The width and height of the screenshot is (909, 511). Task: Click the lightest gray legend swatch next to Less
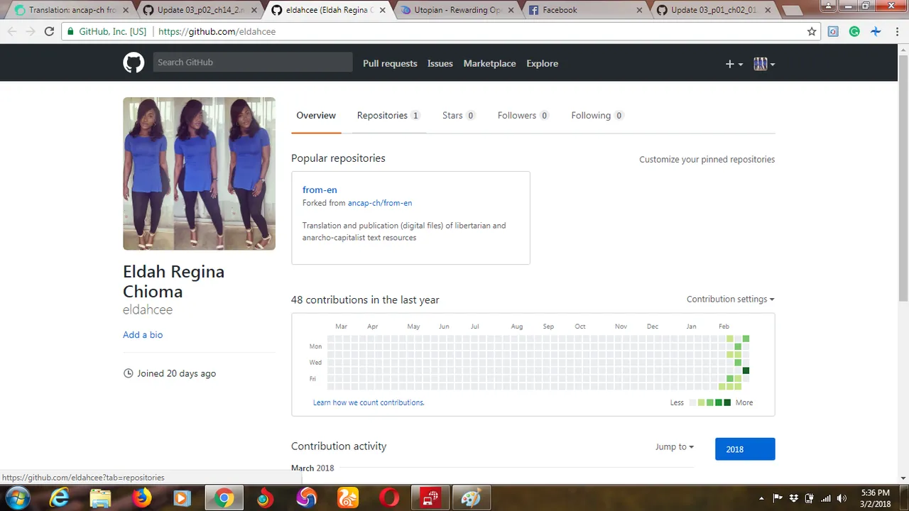click(x=693, y=402)
